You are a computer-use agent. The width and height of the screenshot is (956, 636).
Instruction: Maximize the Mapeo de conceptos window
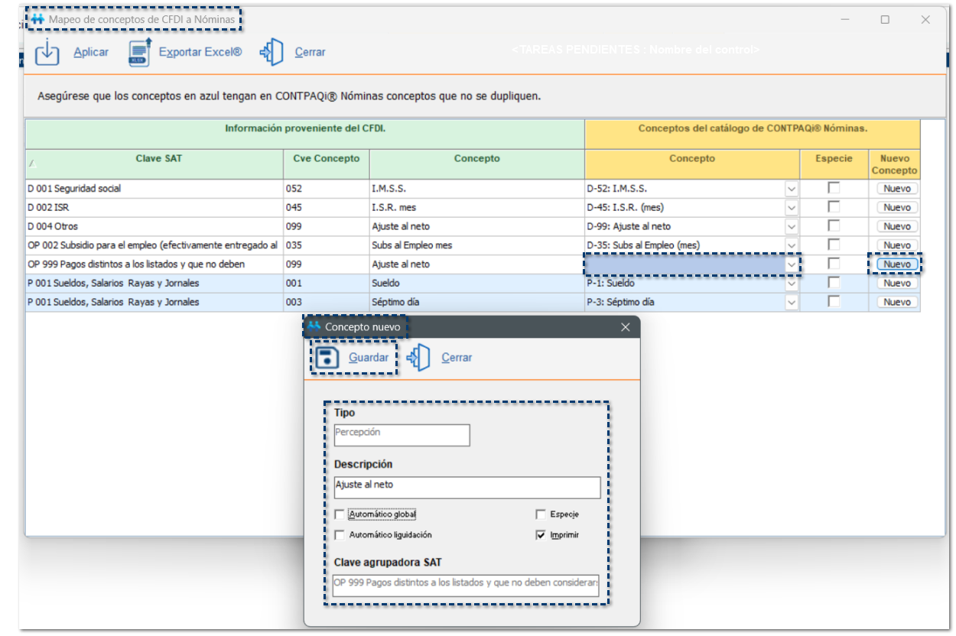[x=885, y=20]
